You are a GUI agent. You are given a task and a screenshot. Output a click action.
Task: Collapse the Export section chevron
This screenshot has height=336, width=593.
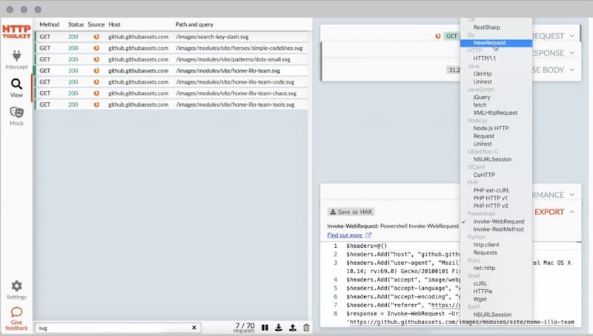[572, 212]
